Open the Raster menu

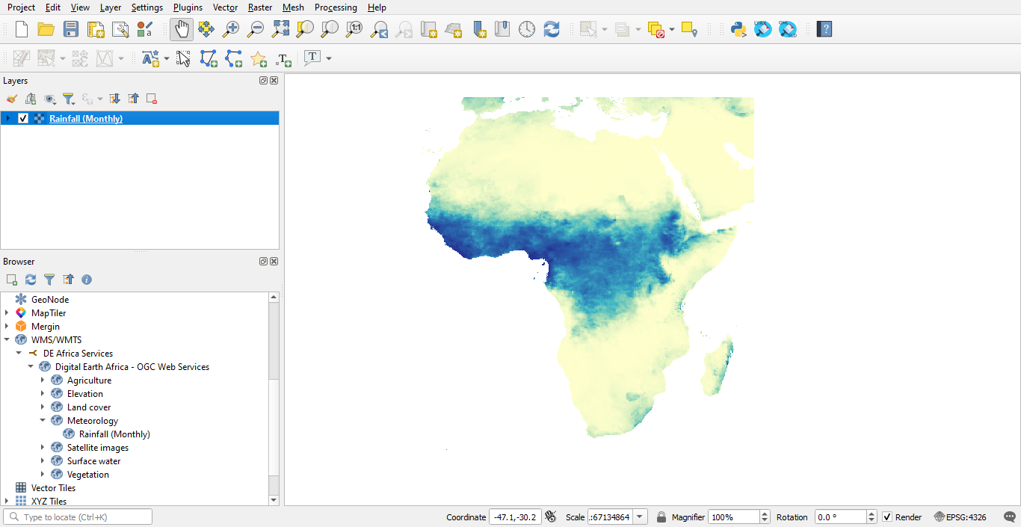tap(259, 7)
